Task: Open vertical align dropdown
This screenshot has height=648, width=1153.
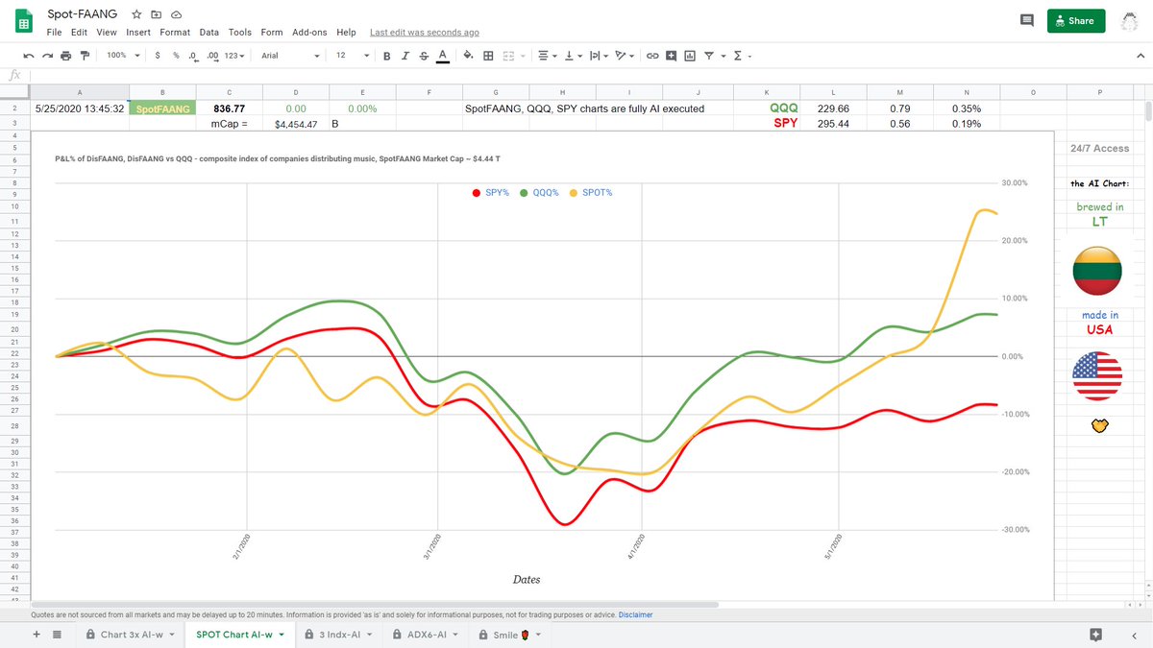Action: tap(572, 56)
